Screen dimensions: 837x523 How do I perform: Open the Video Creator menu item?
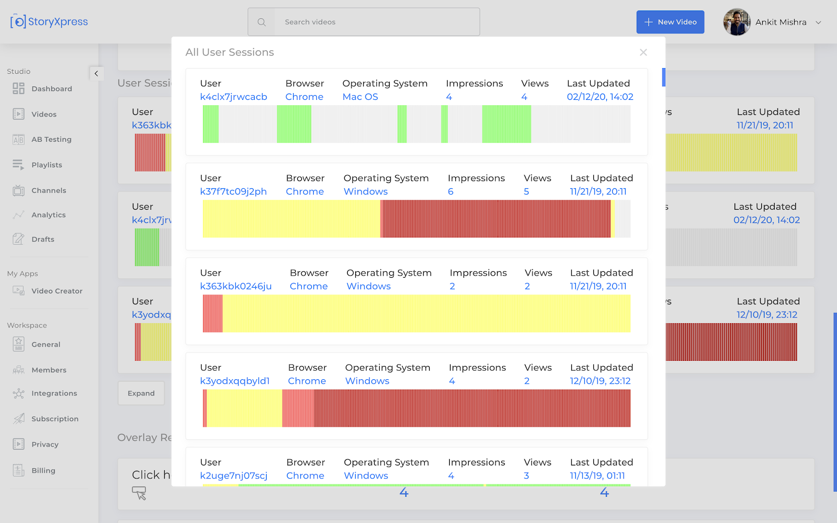(x=56, y=291)
